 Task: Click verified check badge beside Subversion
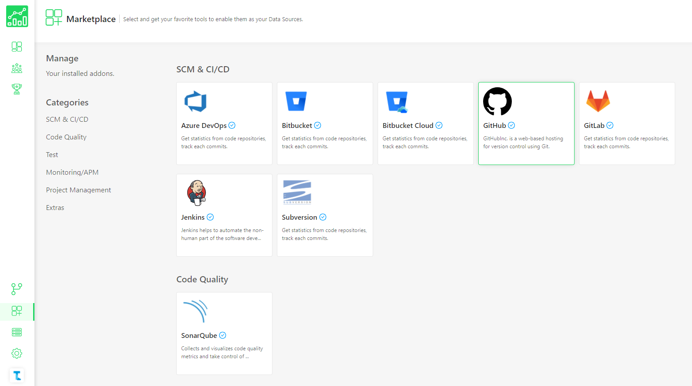pos(323,217)
